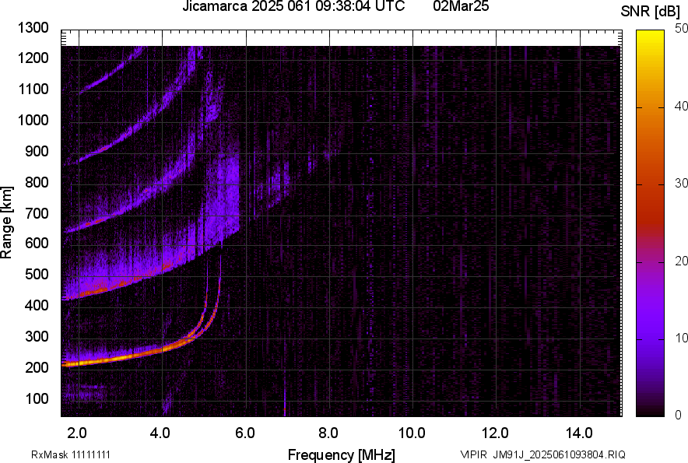Screen dimensions: 688x463
Task: Click the 02Mar25 date label
Action: (461, 7)
